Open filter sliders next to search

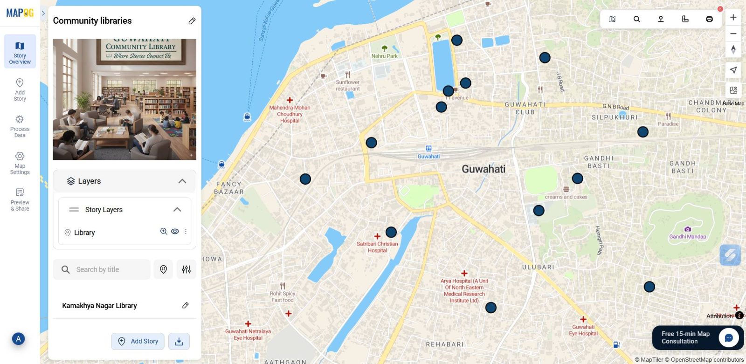186,269
